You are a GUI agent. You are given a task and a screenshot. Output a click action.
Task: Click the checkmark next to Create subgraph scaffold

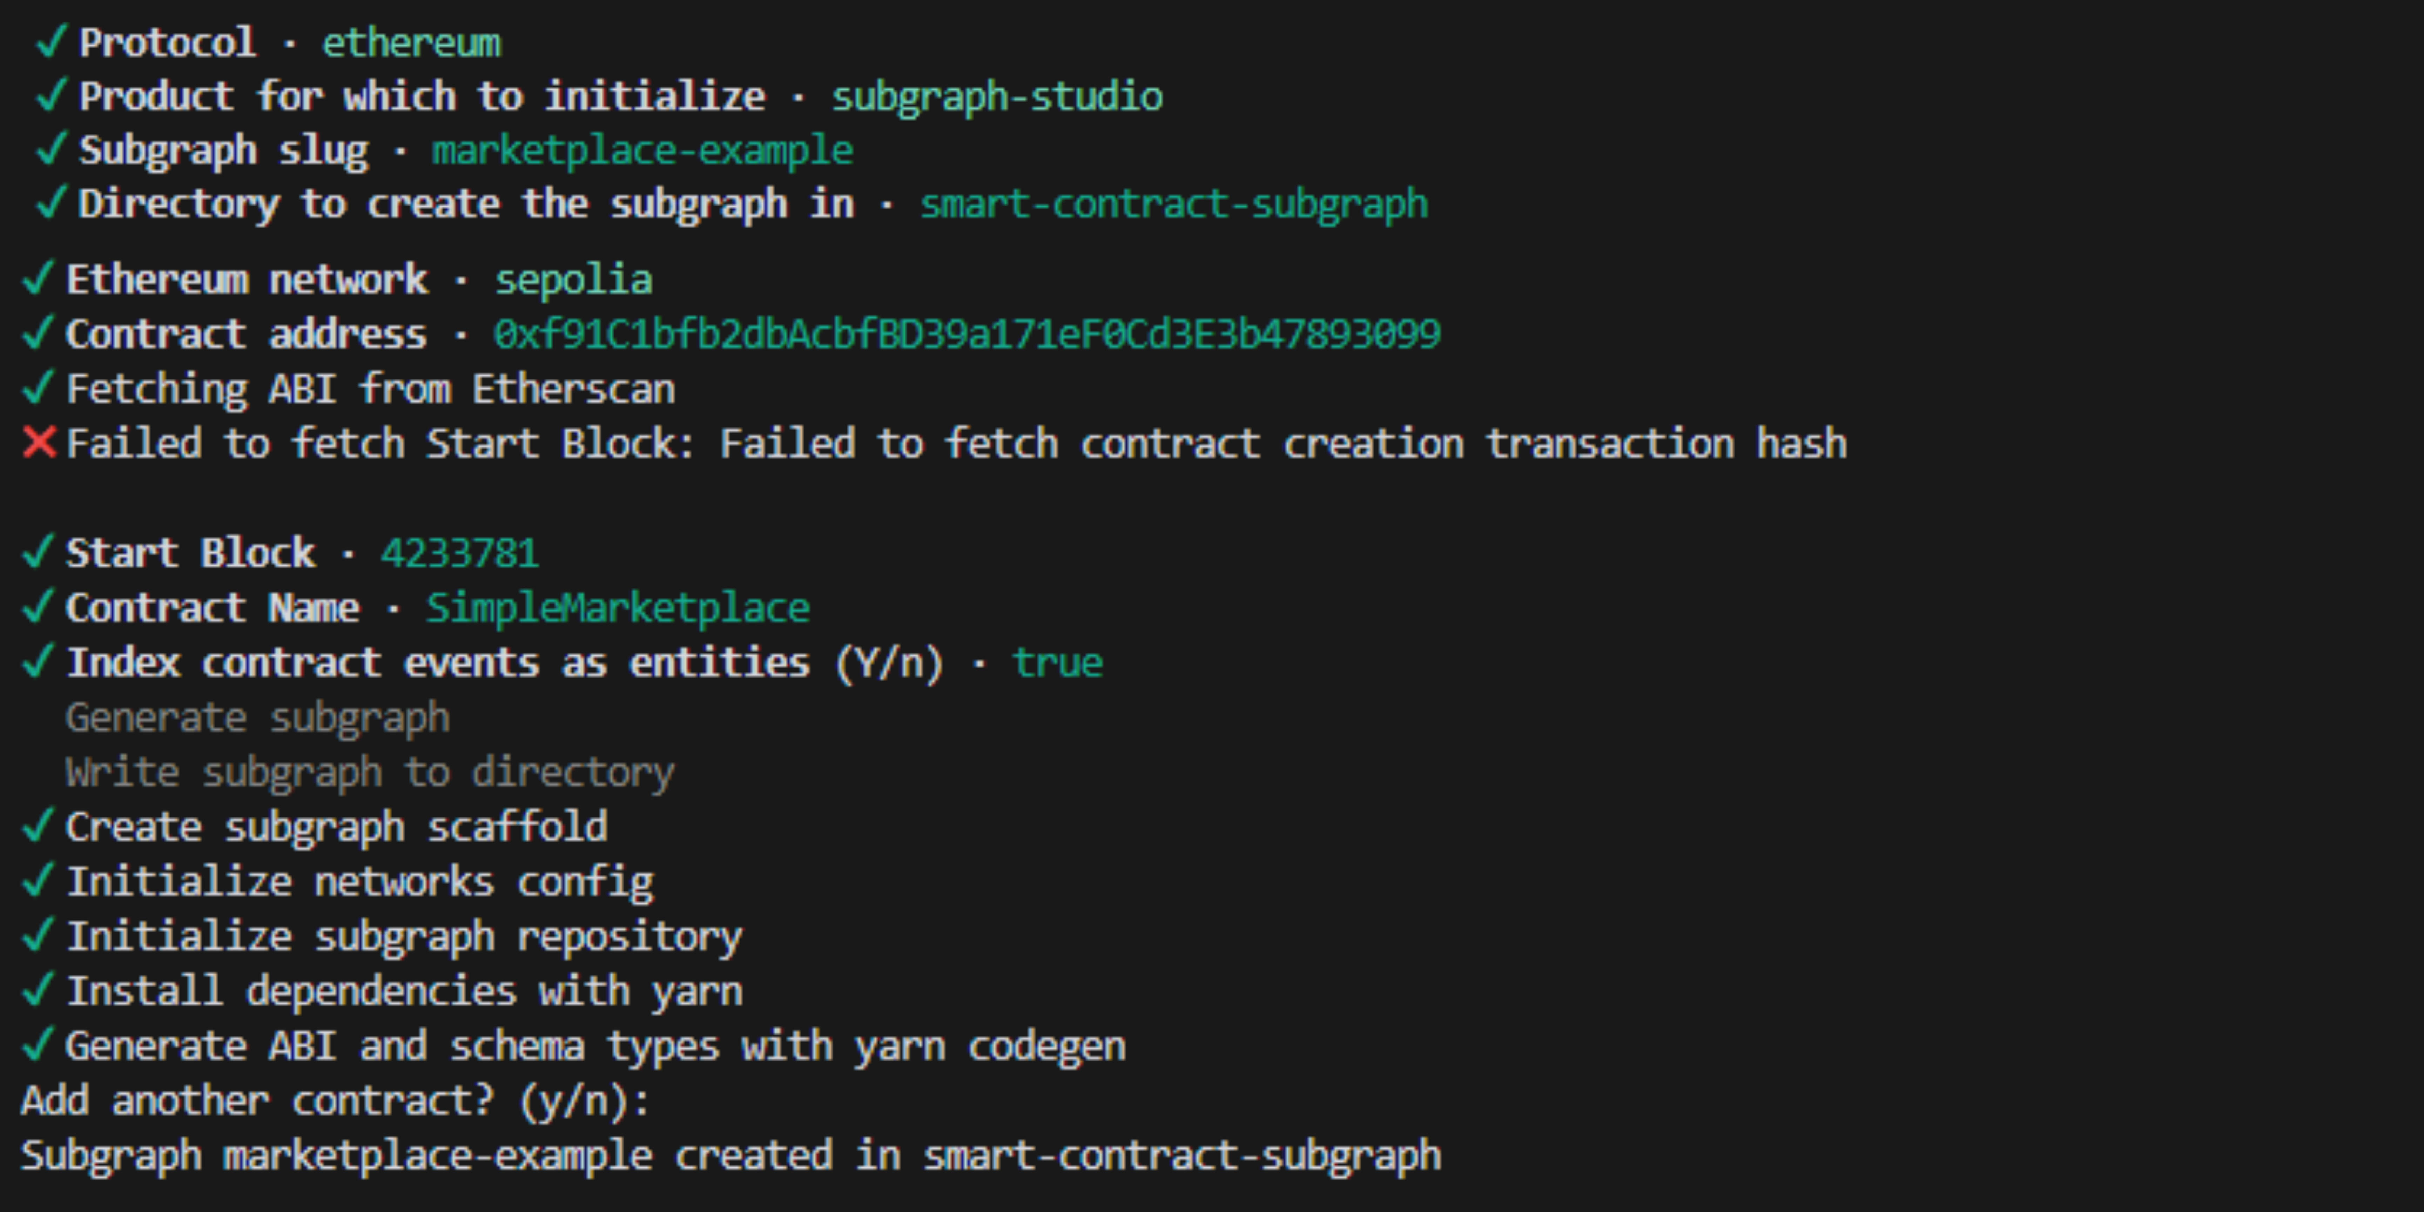(x=38, y=826)
